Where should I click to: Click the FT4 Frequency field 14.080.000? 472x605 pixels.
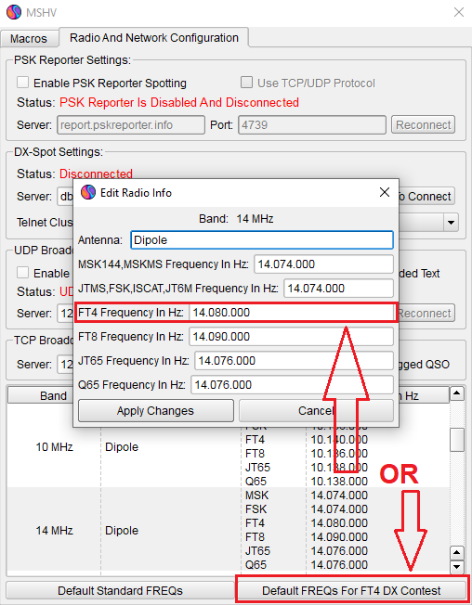click(x=291, y=313)
